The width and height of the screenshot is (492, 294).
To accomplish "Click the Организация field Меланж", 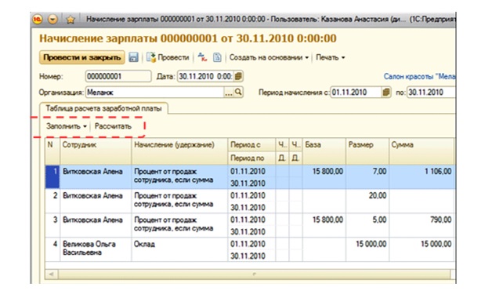I will [154, 93].
